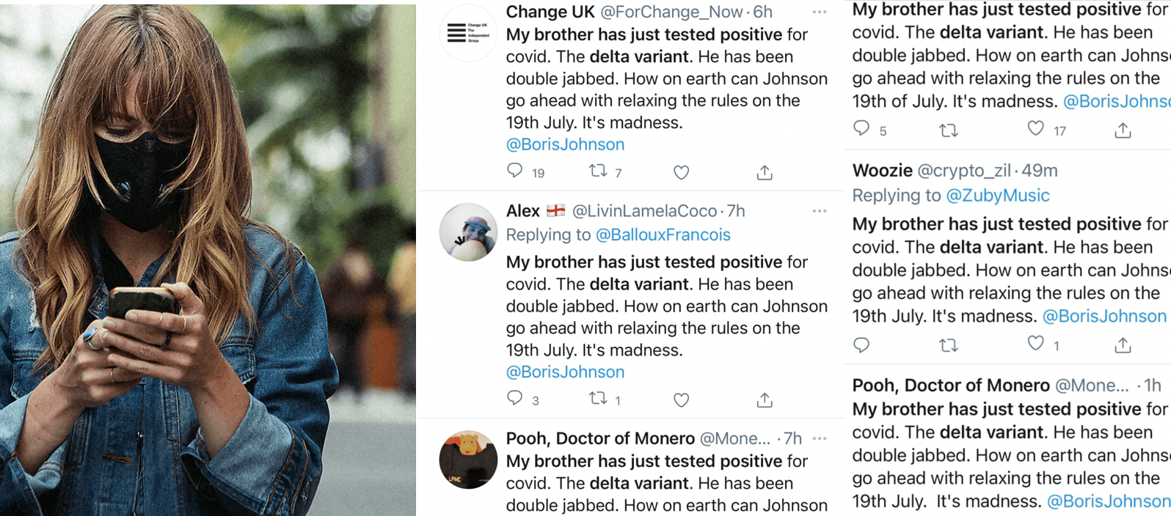This screenshot has width=1171, height=516.
Task: Open more options on Pooh's 7h tweet
Action: [x=820, y=438]
